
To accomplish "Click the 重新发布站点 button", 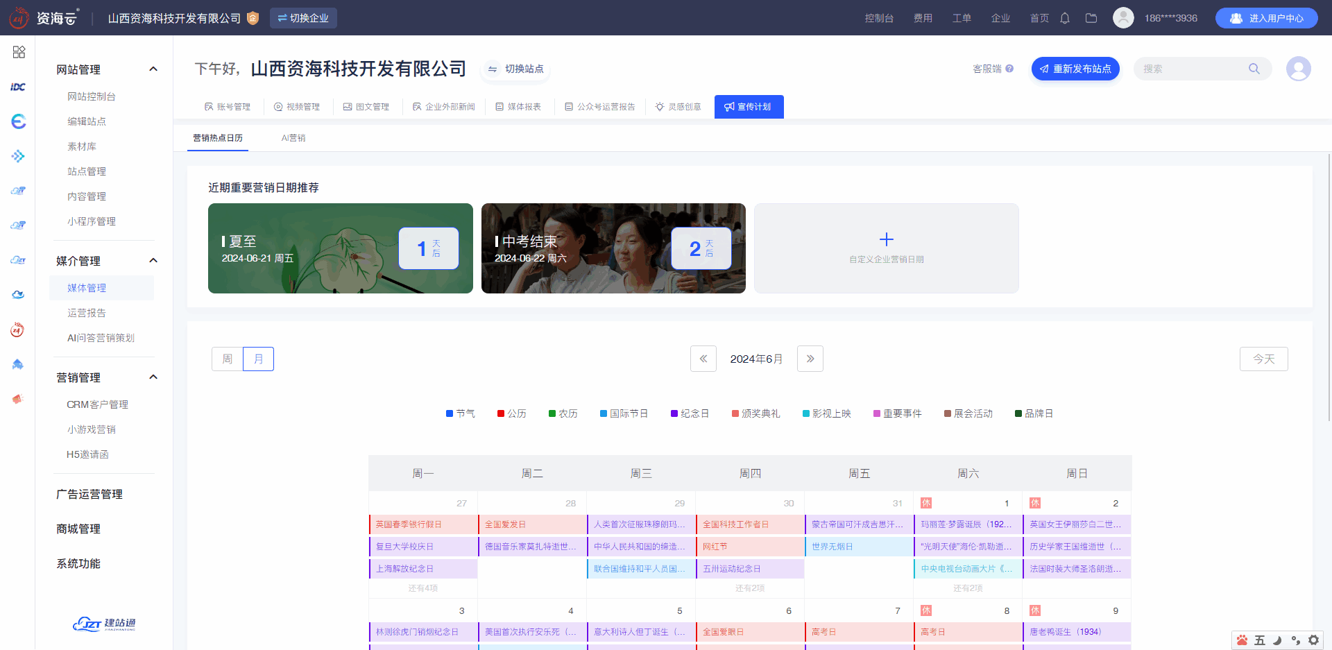I will click(1075, 69).
